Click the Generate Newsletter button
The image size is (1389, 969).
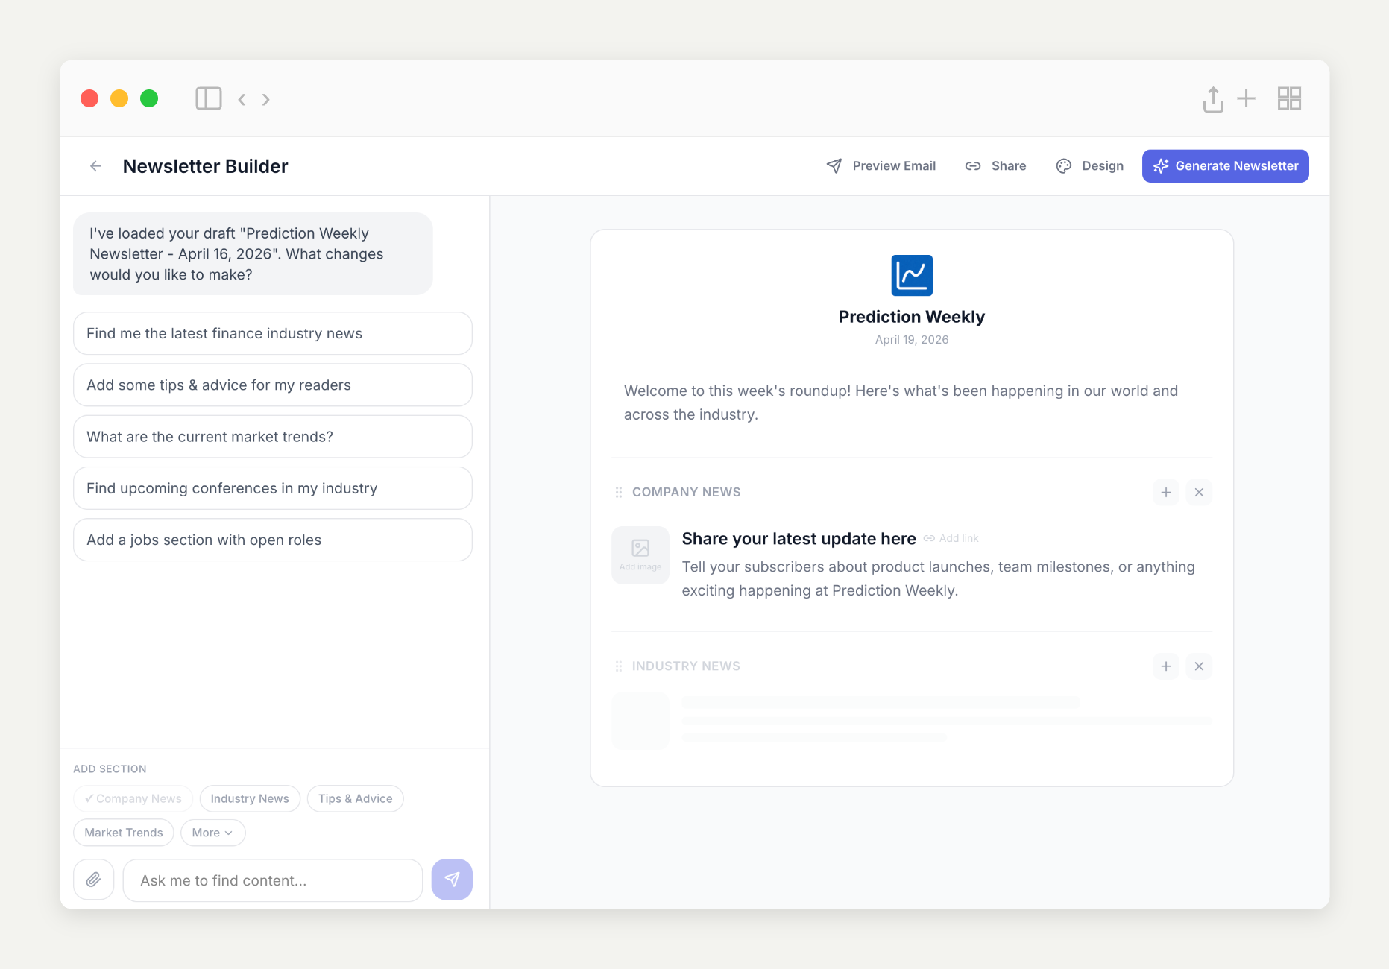tap(1225, 166)
